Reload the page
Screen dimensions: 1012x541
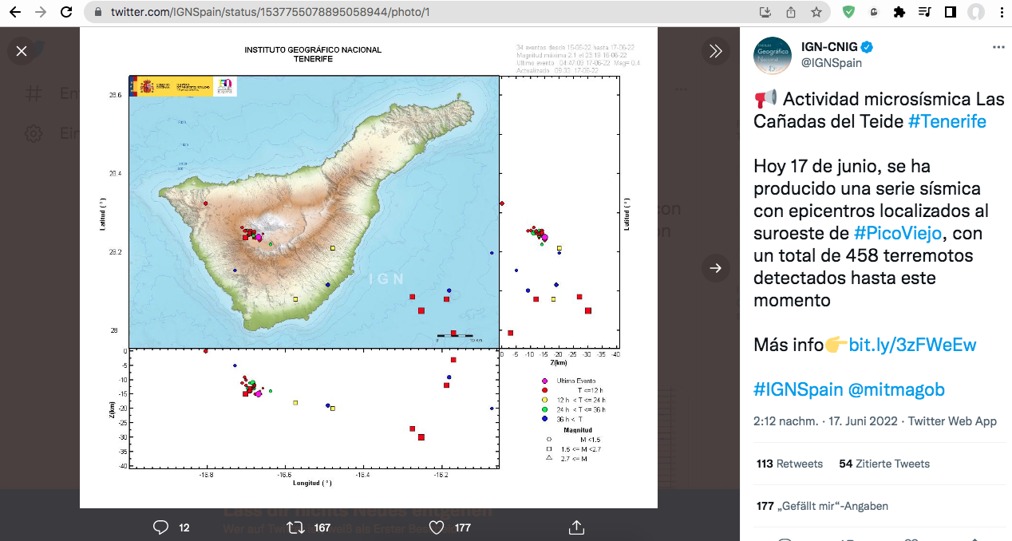point(67,12)
